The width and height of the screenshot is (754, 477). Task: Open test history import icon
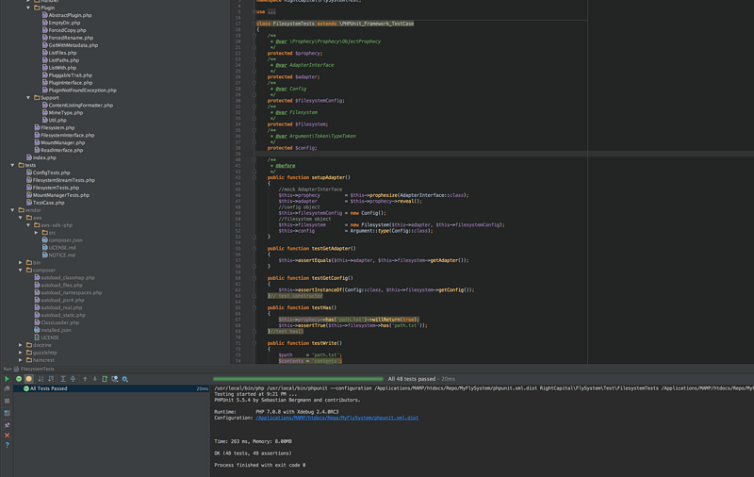click(x=115, y=379)
